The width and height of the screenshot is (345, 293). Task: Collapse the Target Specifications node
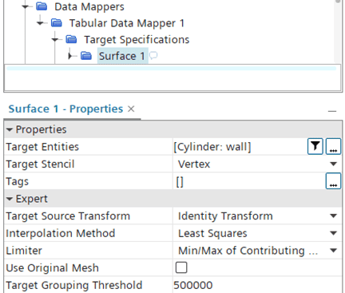55,40
